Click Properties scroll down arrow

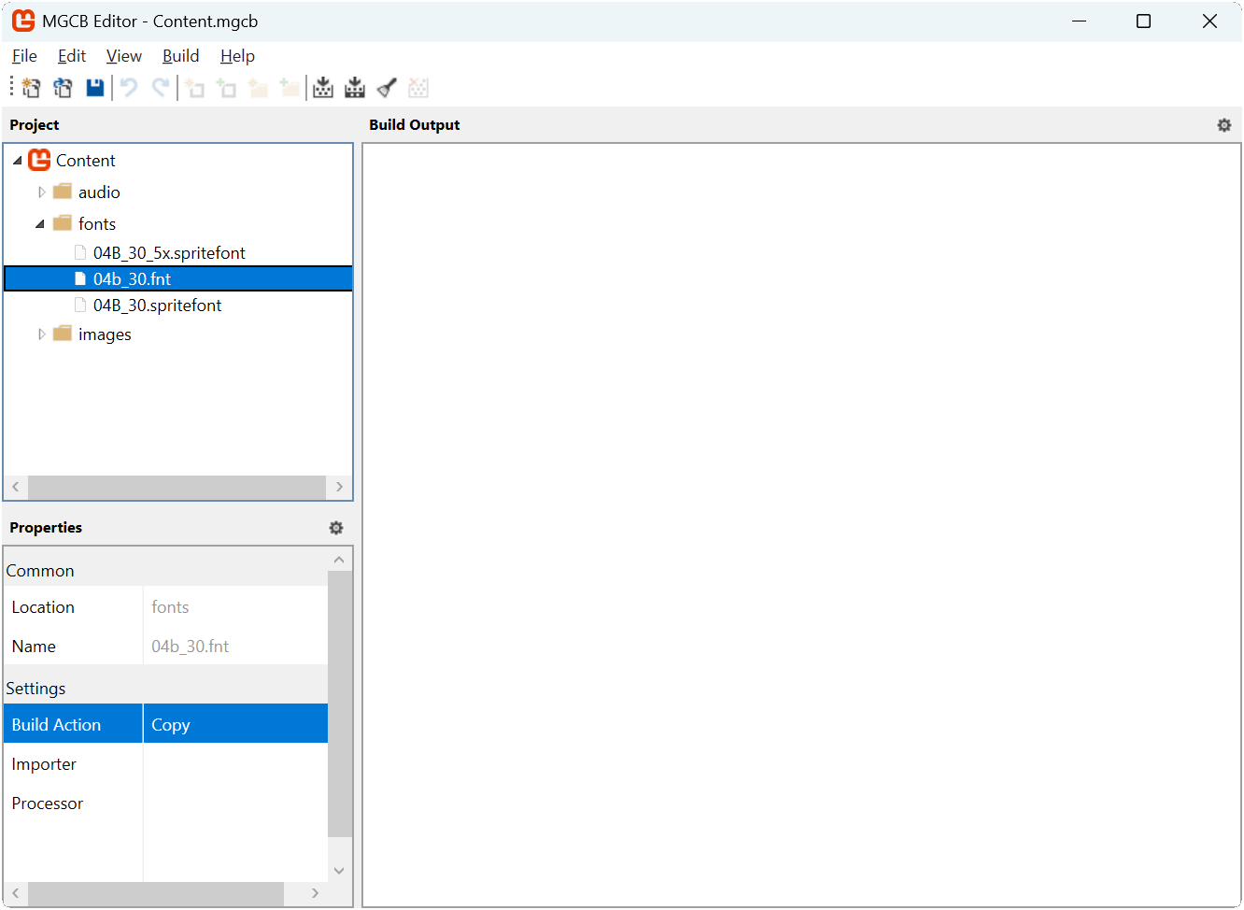click(339, 870)
